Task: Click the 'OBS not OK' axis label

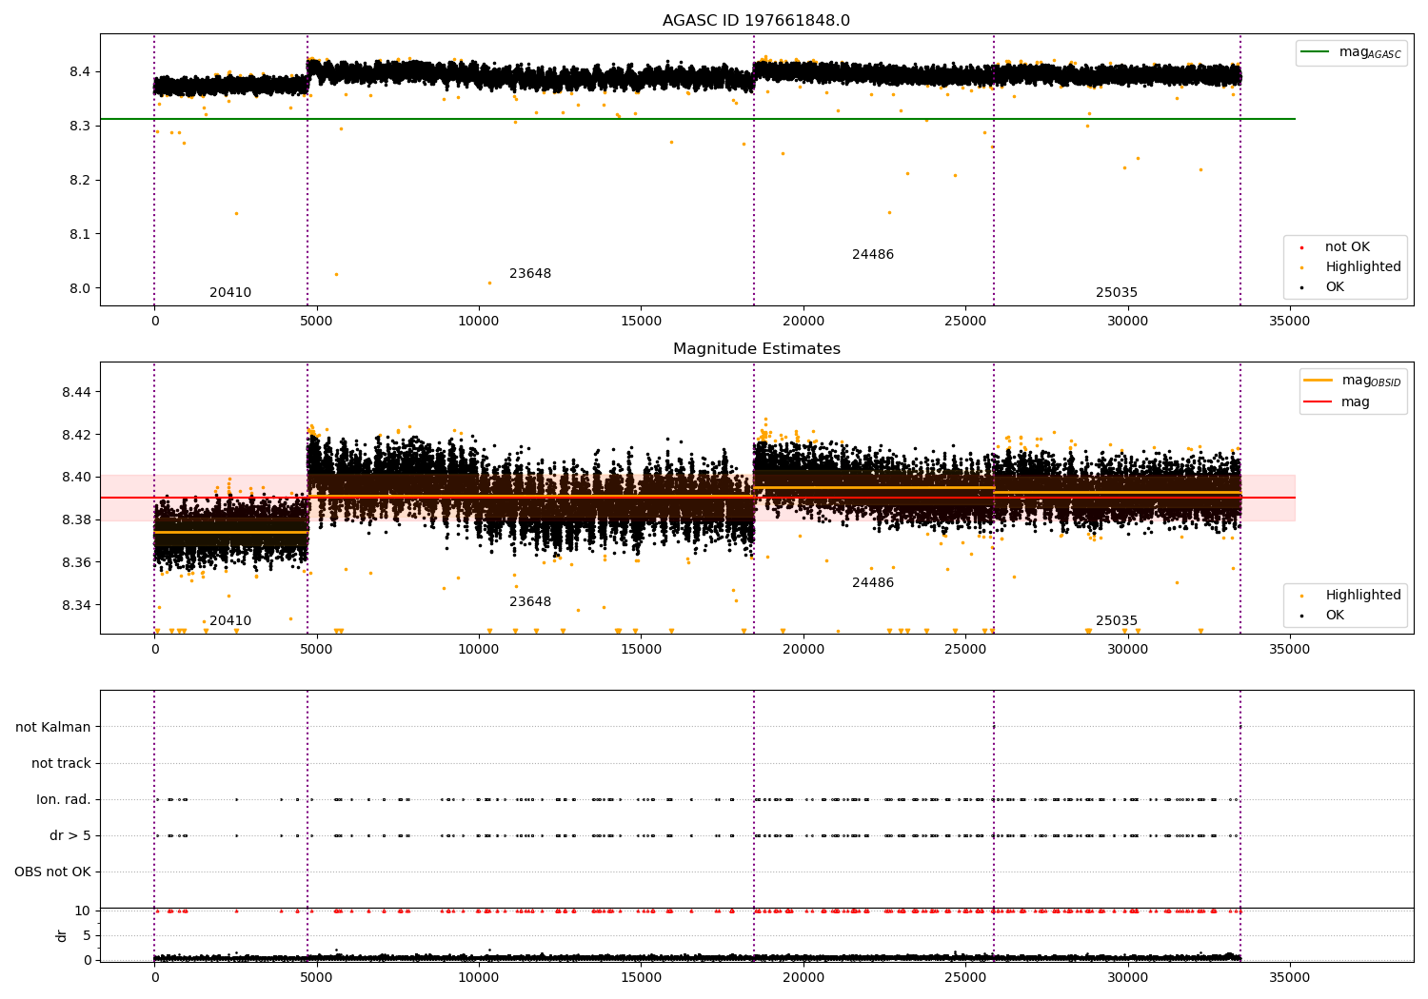Action: coord(52,872)
